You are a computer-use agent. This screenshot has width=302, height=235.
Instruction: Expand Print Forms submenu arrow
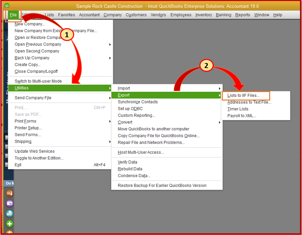point(110,121)
